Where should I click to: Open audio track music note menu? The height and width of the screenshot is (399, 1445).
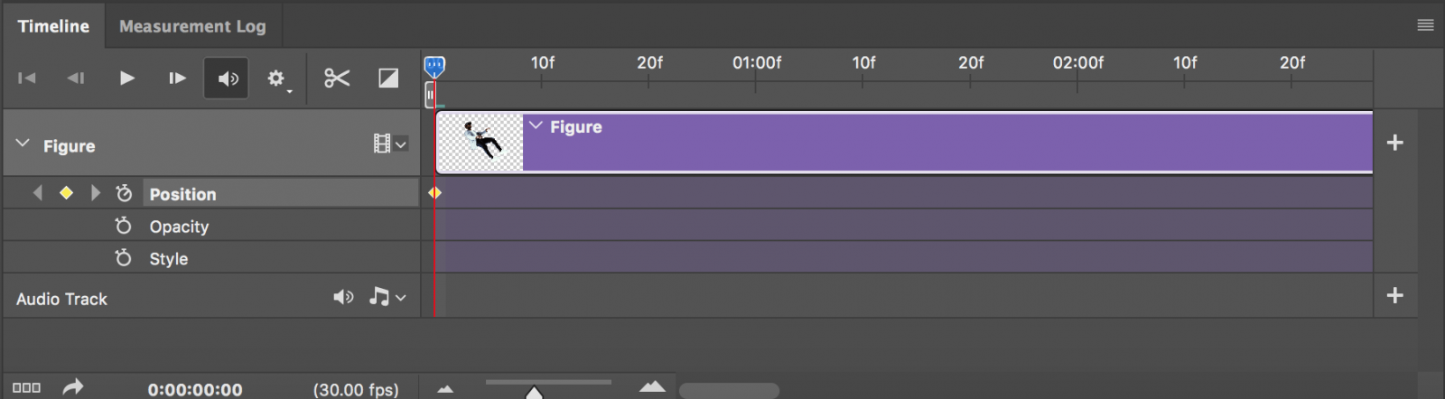(387, 297)
